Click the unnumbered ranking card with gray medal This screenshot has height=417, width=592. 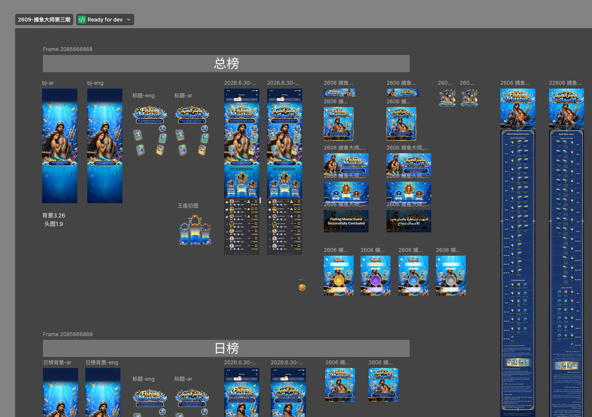[451, 276]
